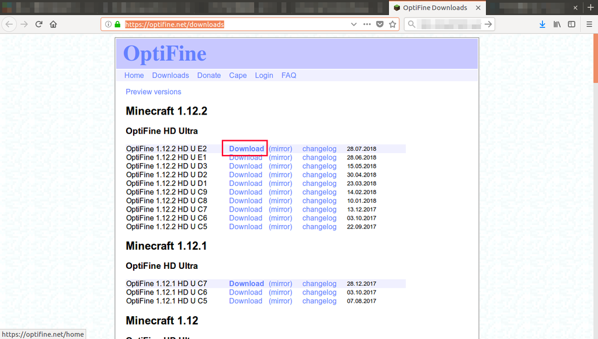
Task: View changelog for 1.12.1 HD U C7
Action: tap(319, 283)
